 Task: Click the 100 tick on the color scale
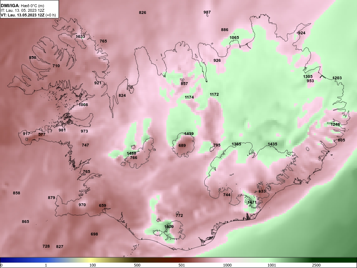click(93, 265)
